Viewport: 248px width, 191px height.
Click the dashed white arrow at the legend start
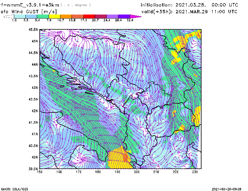tap(9, 16)
